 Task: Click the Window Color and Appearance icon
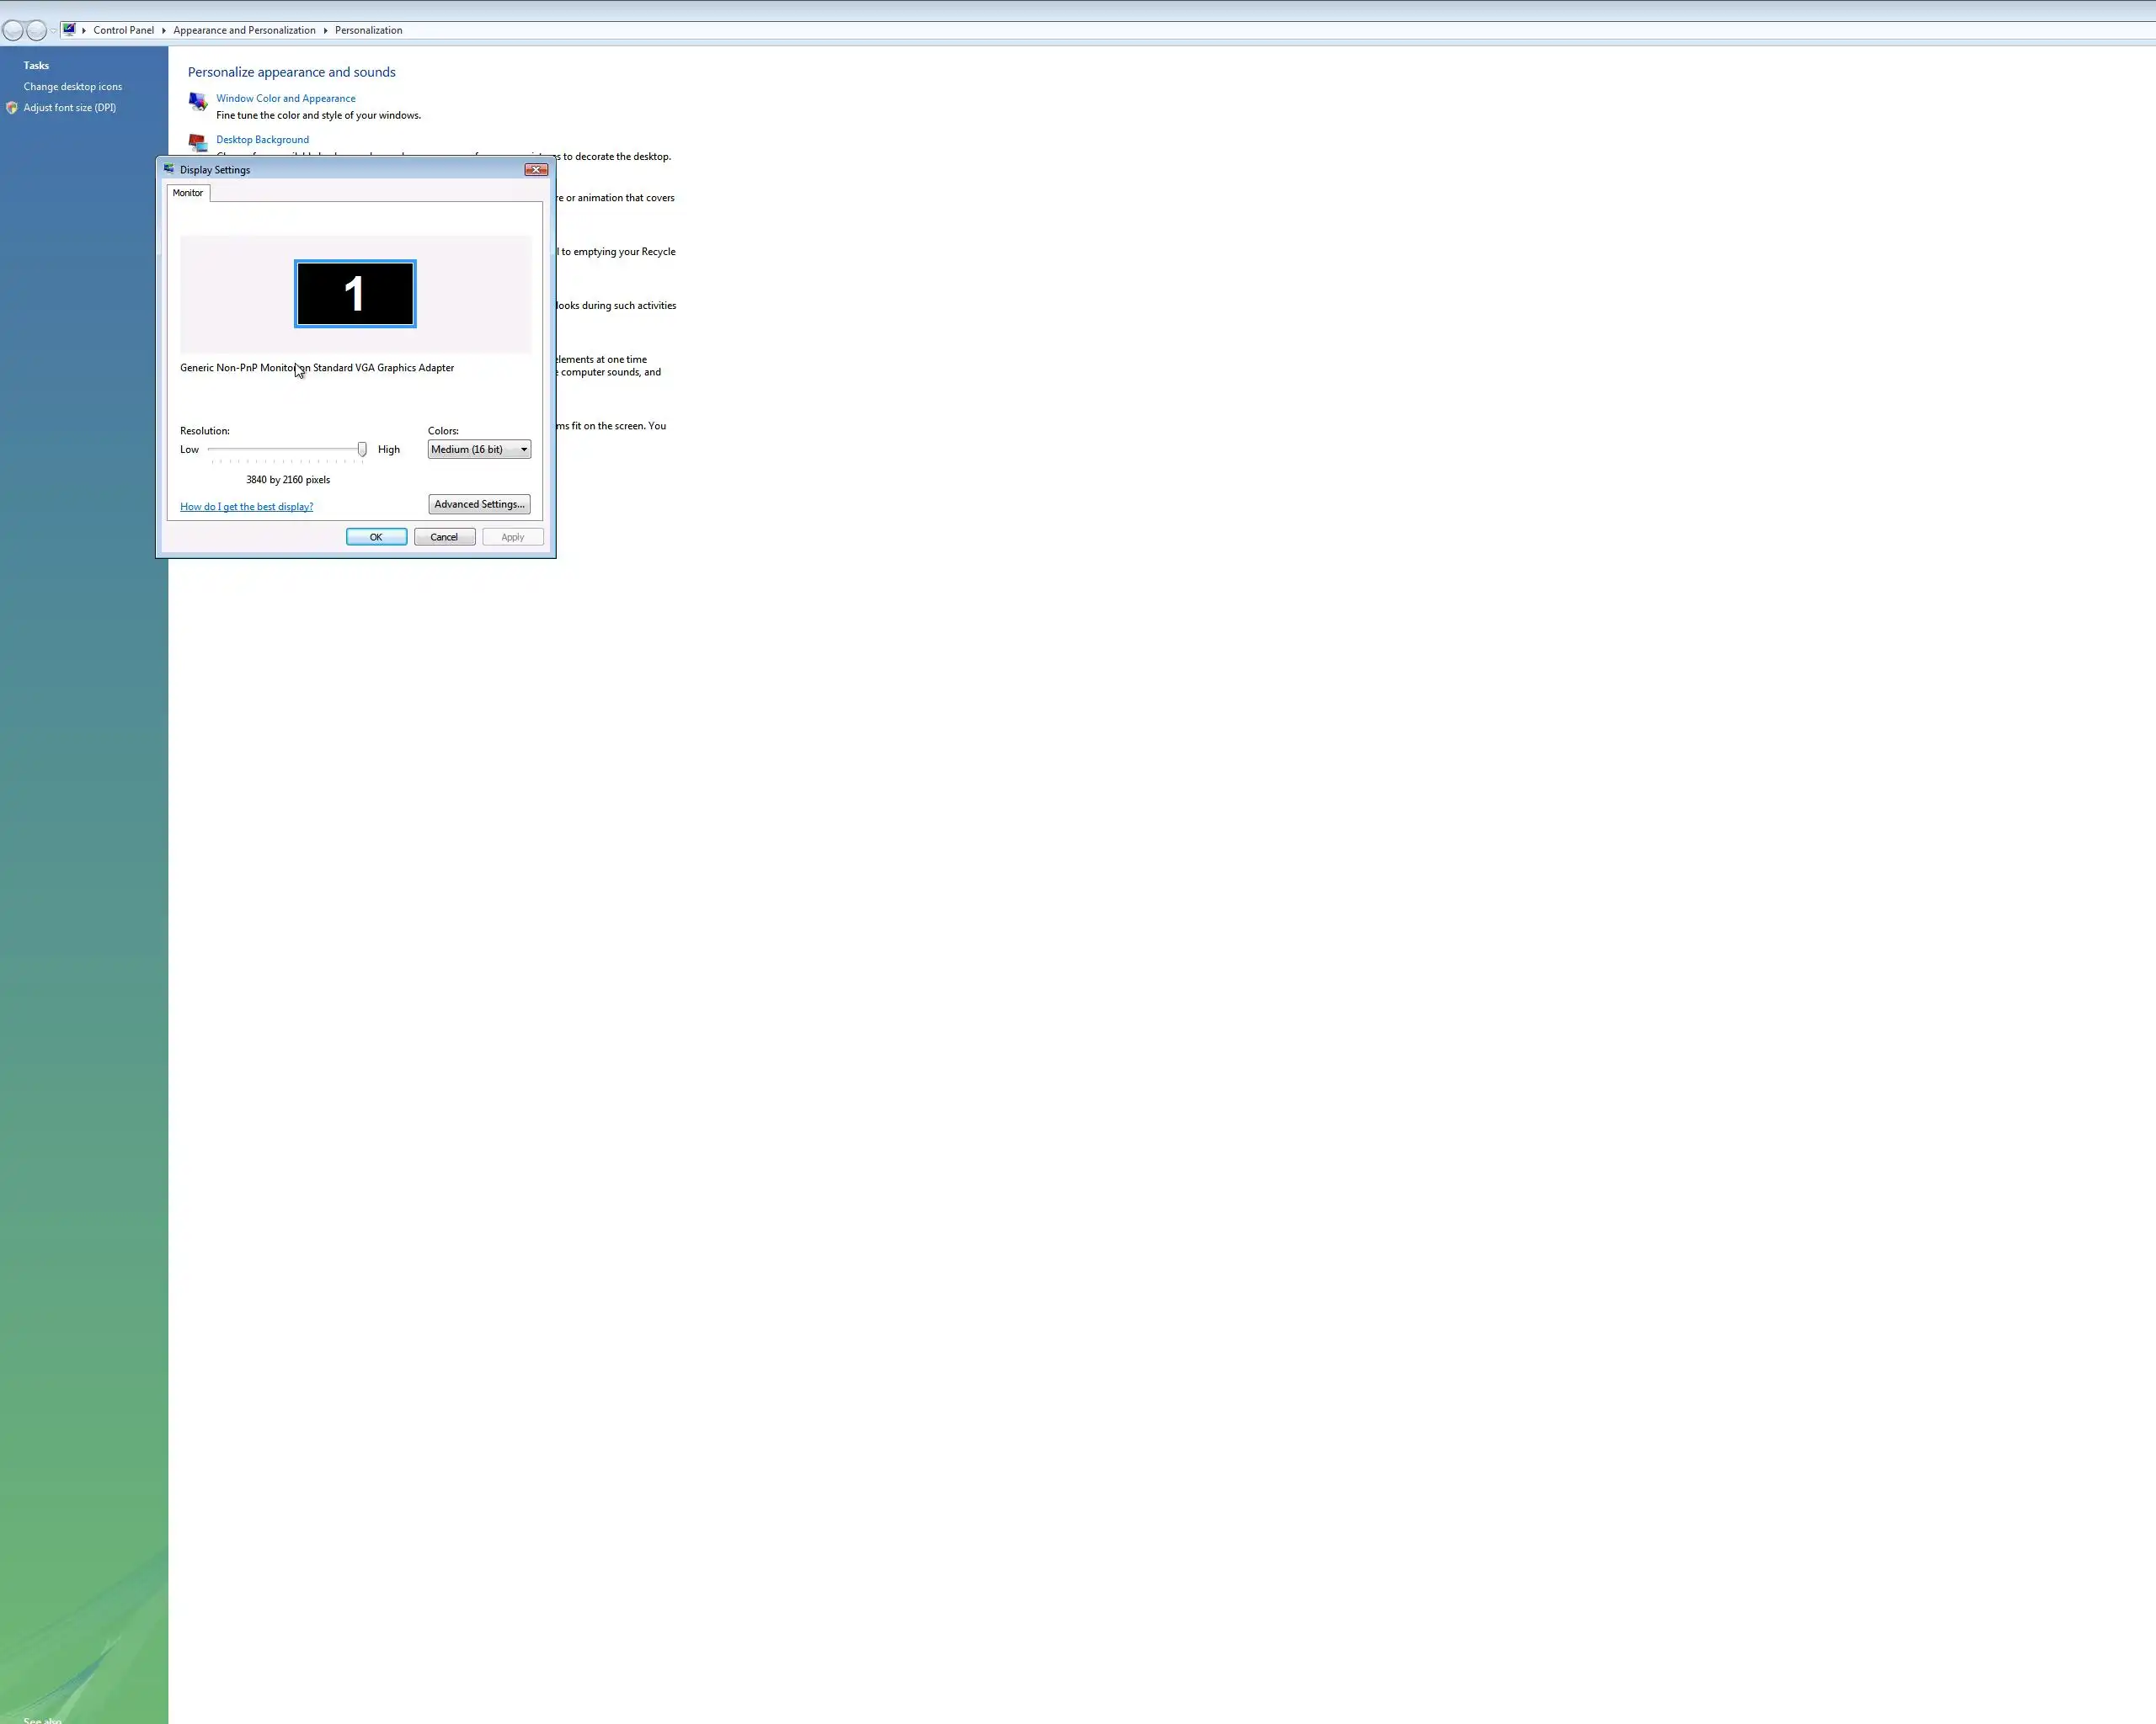(x=198, y=101)
